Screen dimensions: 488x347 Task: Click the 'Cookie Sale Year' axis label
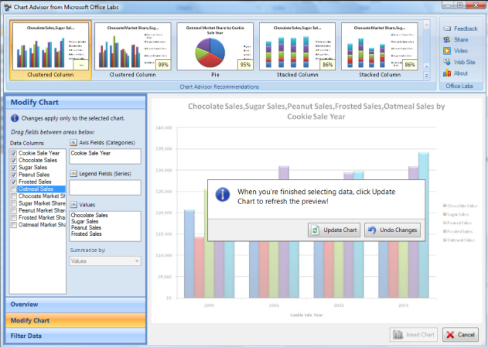pyautogui.click(x=306, y=315)
